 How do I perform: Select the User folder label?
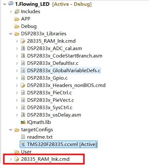point(26,152)
